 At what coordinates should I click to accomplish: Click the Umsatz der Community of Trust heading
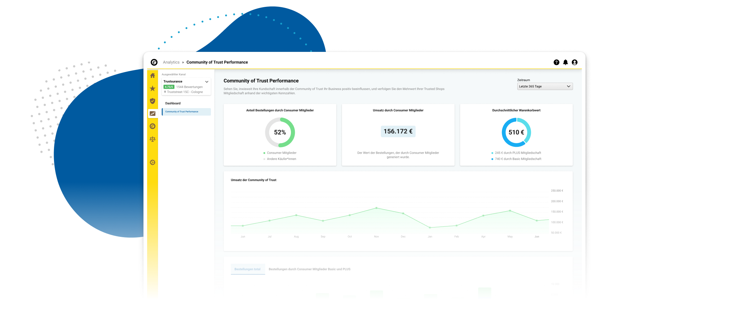click(253, 180)
